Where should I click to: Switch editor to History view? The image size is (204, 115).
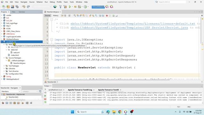(x=55, y=16)
